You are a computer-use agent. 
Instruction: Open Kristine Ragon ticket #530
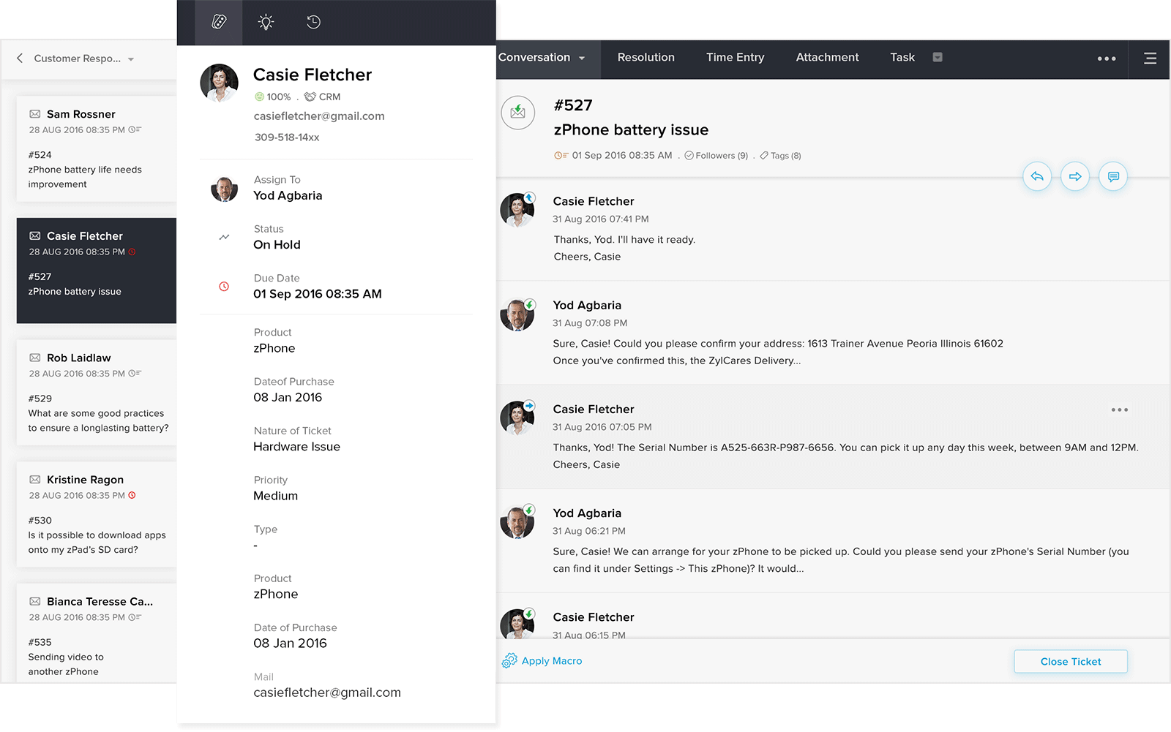[97, 515]
